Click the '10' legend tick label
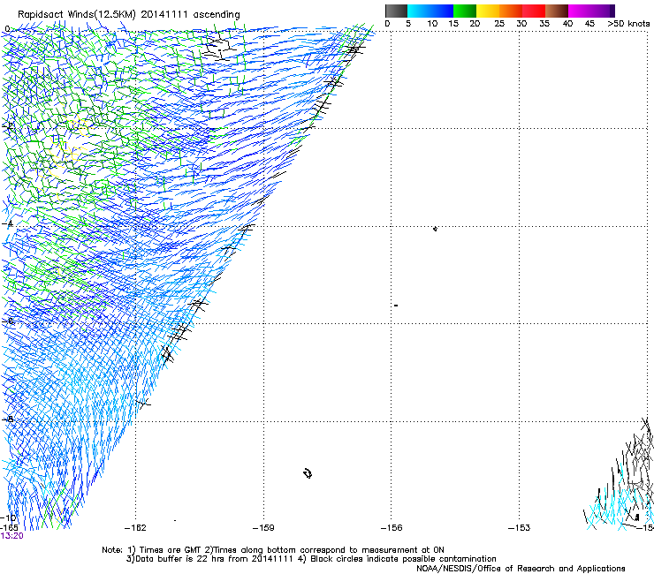 [432, 24]
